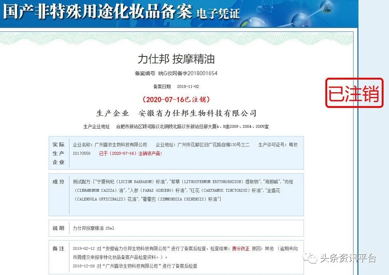
Task: Click the 备案日期 label
Action: 162,86
